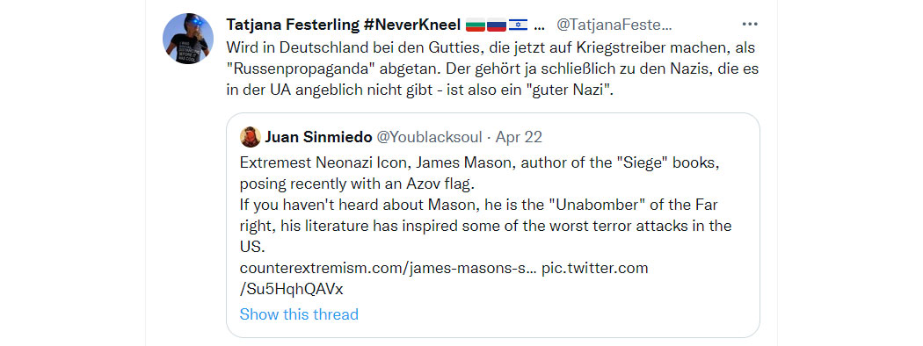923x346 pixels.
Task: Visit the @Youblacksoul handle
Action: (429, 137)
